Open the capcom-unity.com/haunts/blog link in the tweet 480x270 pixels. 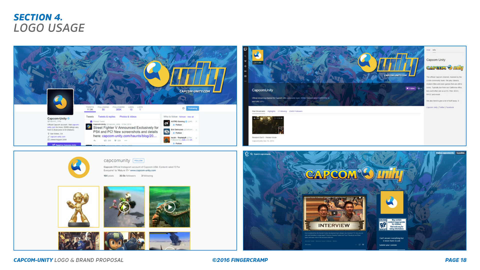click(x=129, y=136)
